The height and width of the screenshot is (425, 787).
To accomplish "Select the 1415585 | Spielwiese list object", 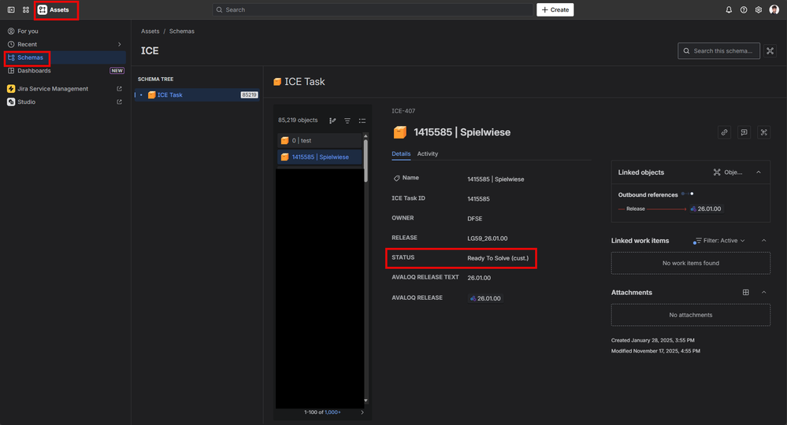I will pyautogui.click(x=319, y=157).
